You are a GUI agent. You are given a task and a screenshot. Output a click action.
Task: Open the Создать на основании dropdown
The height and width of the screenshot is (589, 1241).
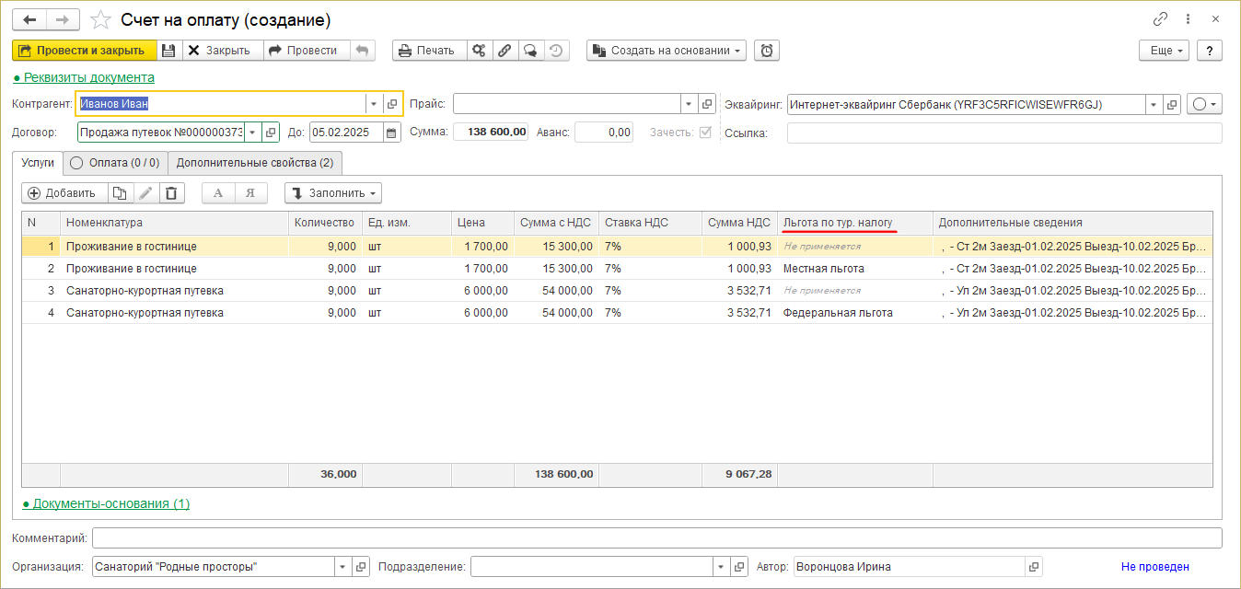click(666, 51)
